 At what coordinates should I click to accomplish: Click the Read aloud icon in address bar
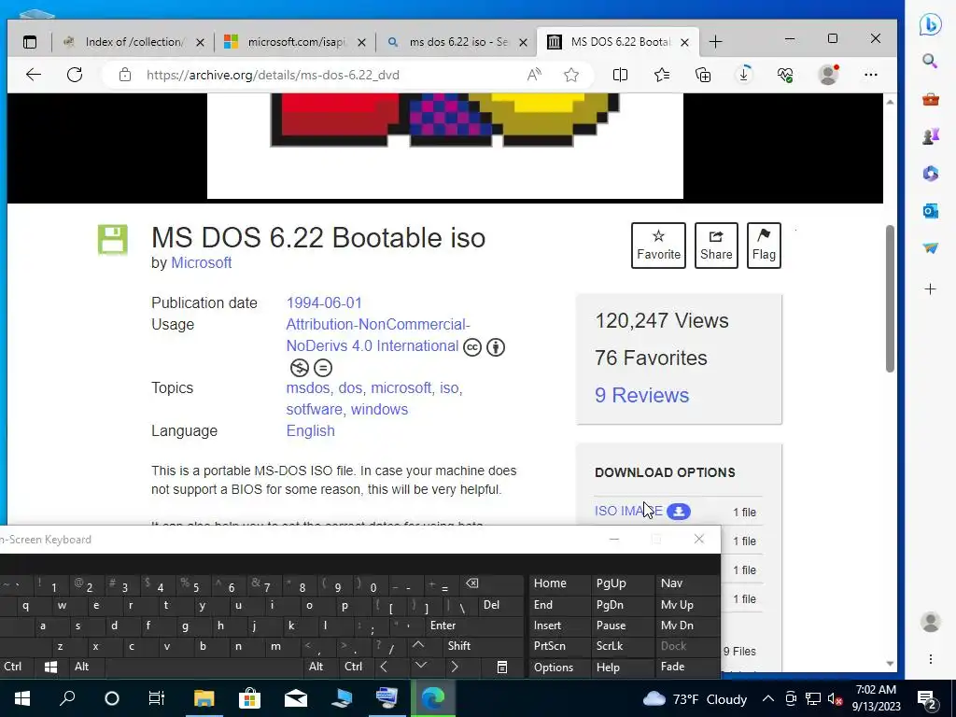pos(534,75)
